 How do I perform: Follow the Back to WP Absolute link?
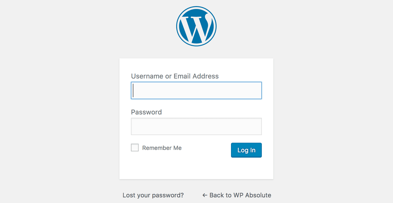tap(237, 195)
